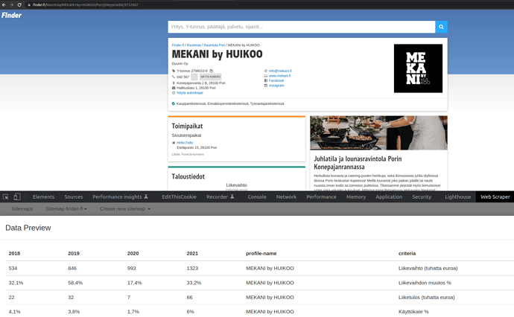This screenshot has width=514, height=317.
Task: Click the Ravintola Pori breadcrumb link
Action: (x=215, y=45)
